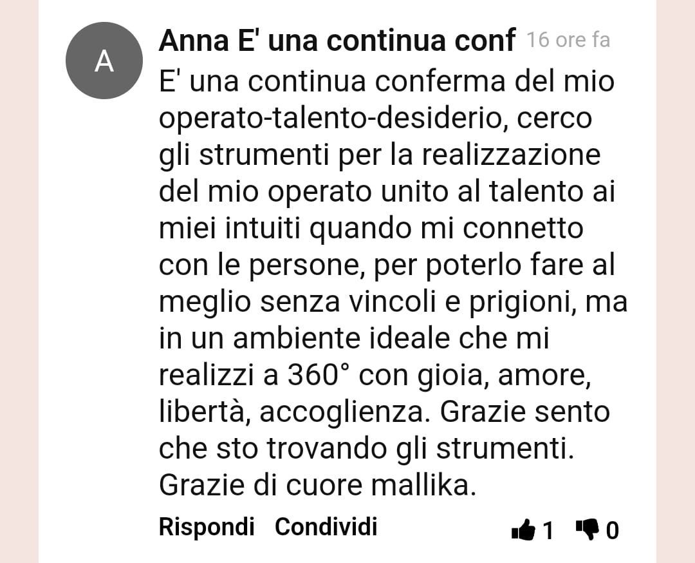Like the comment with thumbs up icon

click(x=523, y=530)
